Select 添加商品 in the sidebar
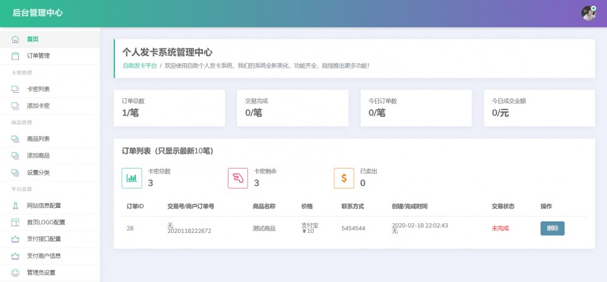607x282 pixels. click(x=50, y=156)
